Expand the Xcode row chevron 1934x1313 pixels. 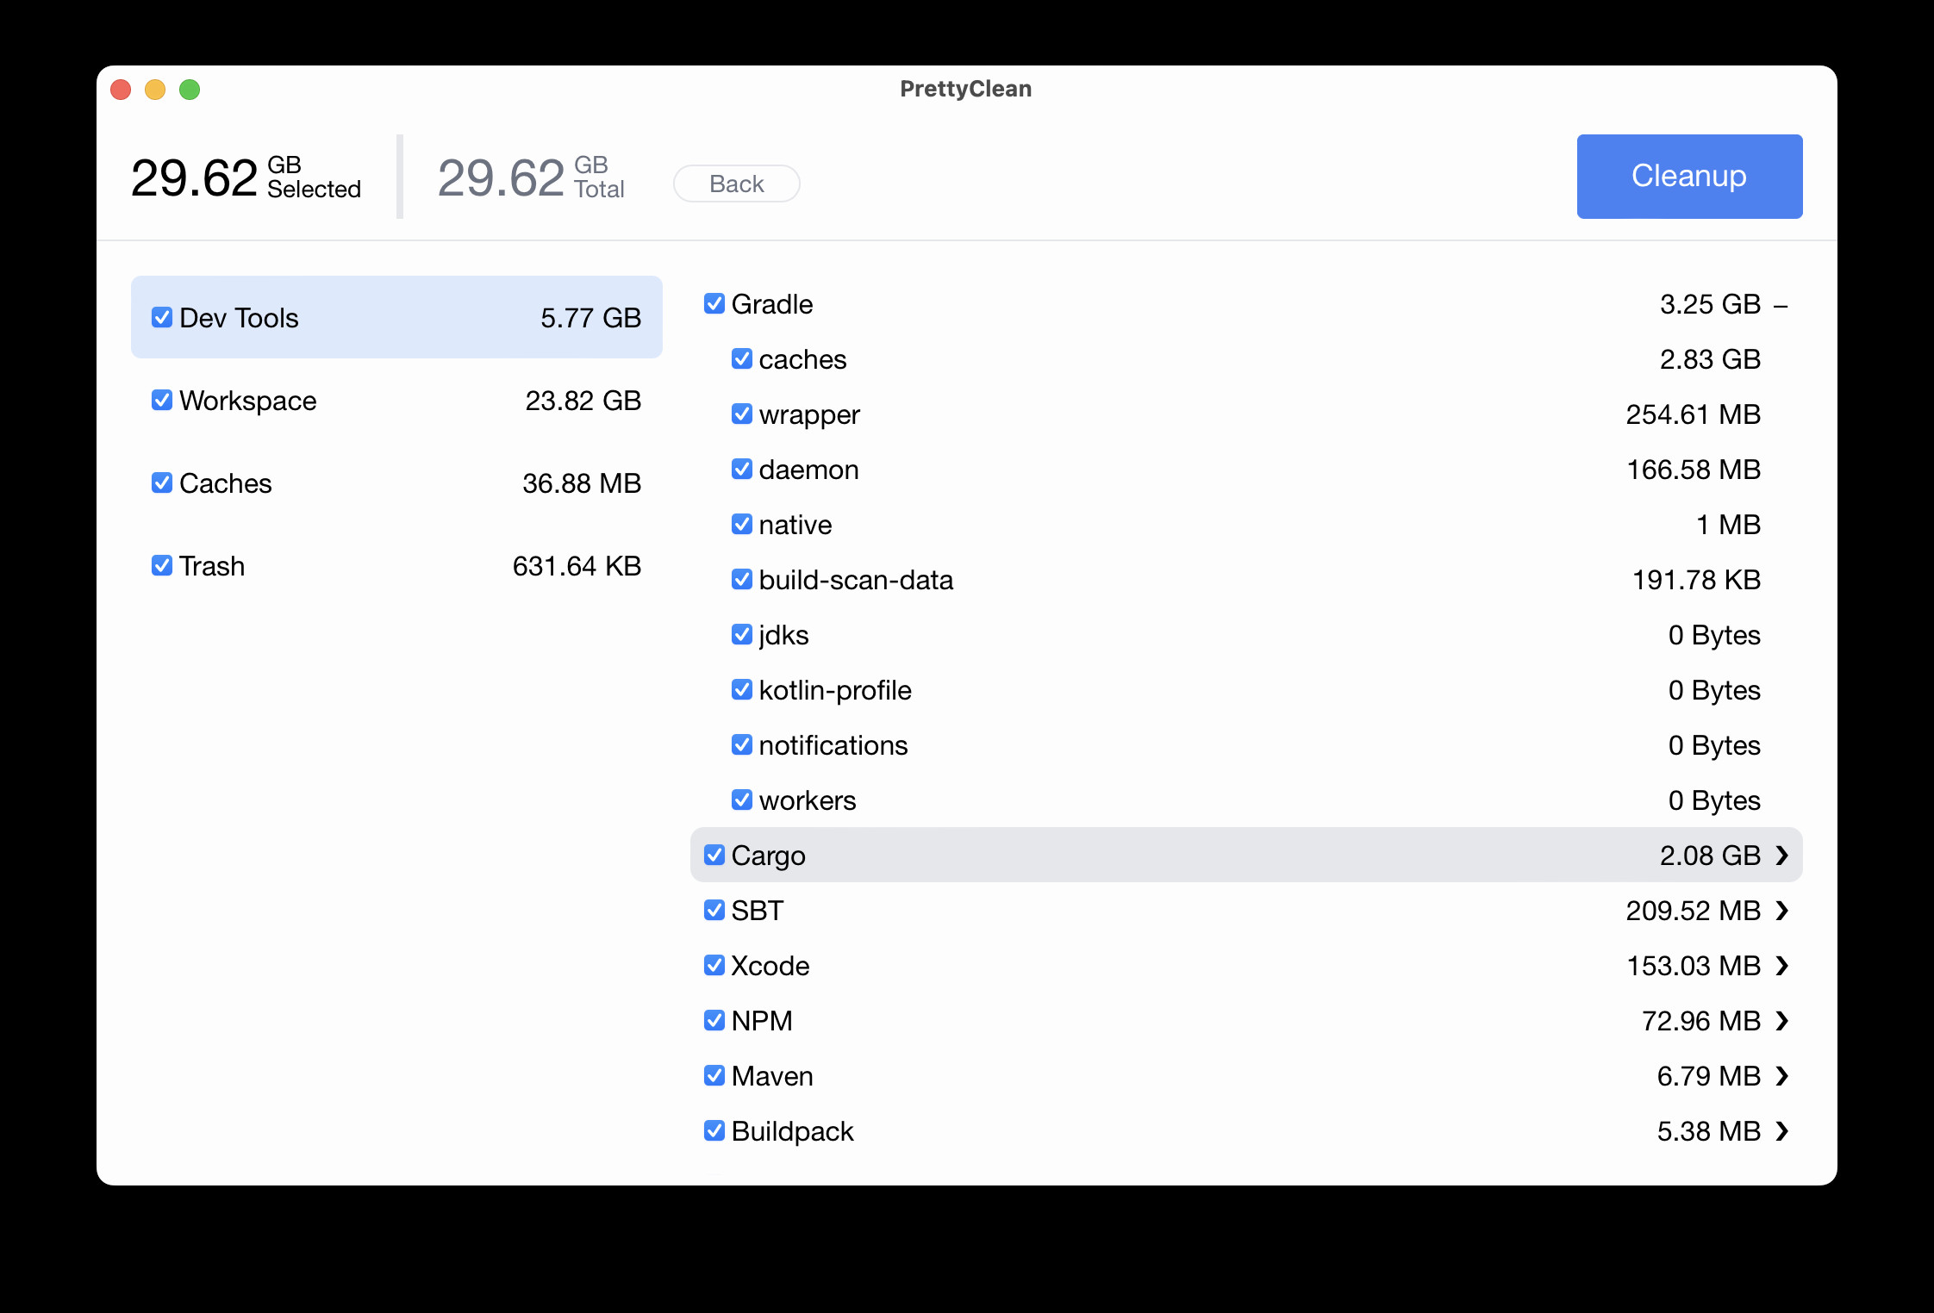(x=1782, y=965)
